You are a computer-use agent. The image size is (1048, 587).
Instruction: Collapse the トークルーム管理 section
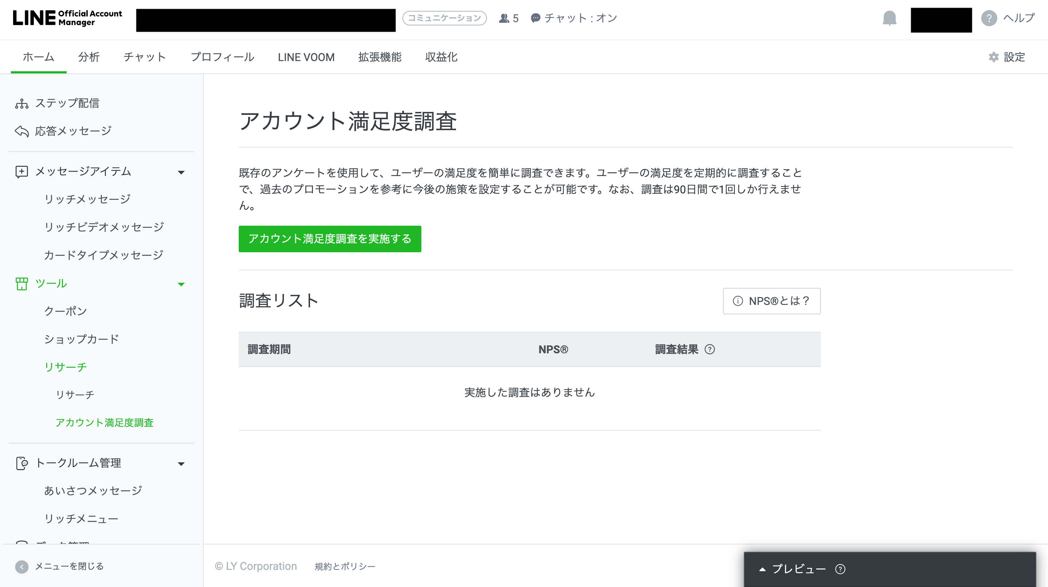coord(181,463)
